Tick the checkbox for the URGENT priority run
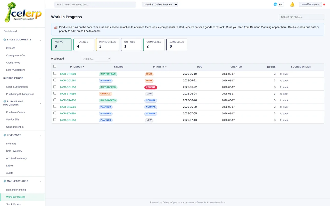The image size is (330, 206). pyautogui.click(x=55, y=87)
